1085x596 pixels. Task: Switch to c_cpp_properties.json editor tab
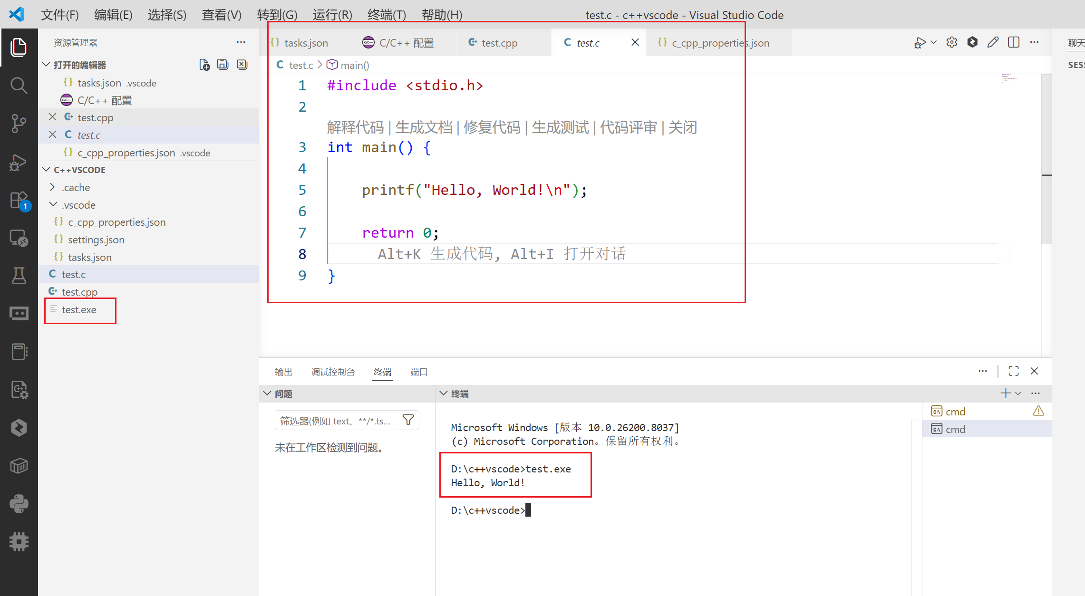719,43
